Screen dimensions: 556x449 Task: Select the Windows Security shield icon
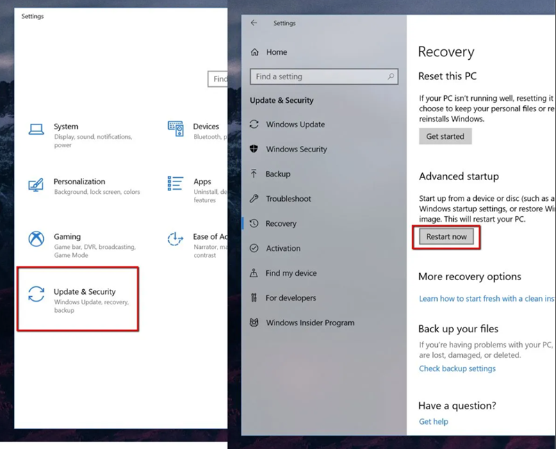254,149
